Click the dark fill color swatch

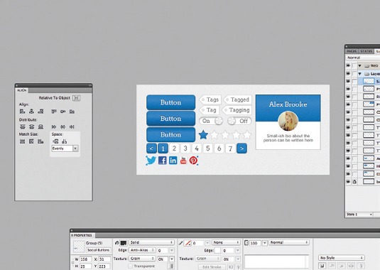124,242
